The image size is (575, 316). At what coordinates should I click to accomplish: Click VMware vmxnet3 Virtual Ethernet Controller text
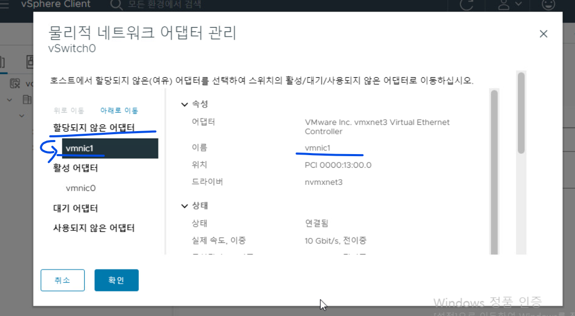tap(377, 127)
